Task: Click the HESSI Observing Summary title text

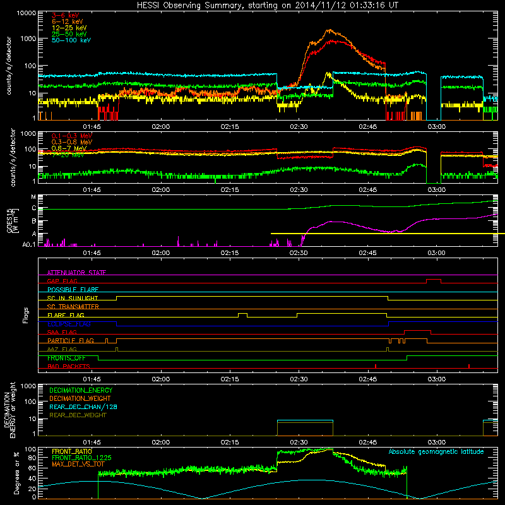Action: tap(267, 6)
